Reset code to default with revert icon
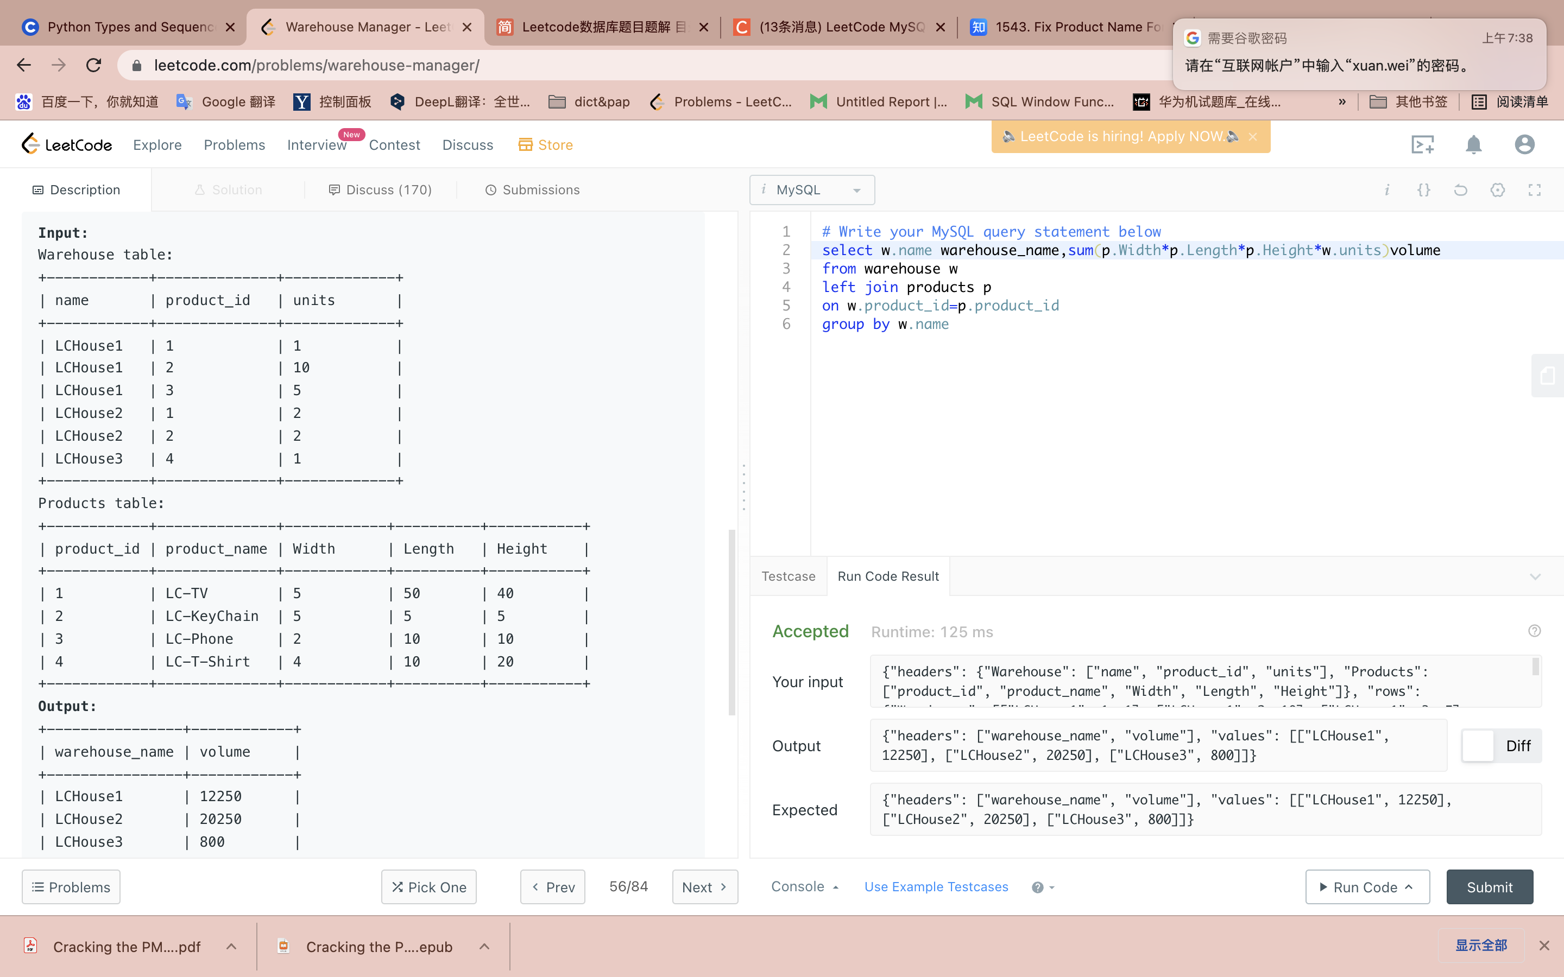 [x=1461, y=190]
